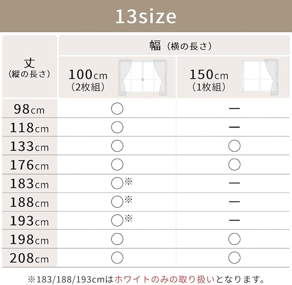Select the circle in 118cm row, 100cm column
This screenshot has height=285, width=292.
tap(117, 127)
